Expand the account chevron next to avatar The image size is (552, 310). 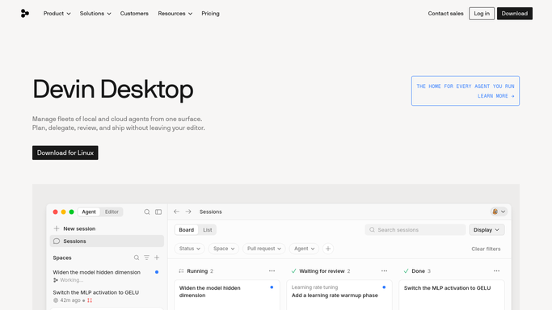[503, 212]
